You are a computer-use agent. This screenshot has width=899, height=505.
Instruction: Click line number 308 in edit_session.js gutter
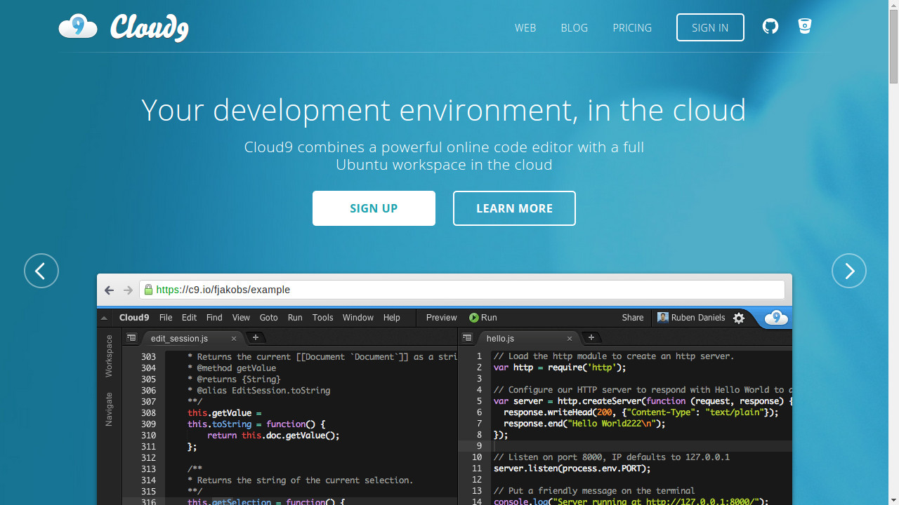pyautogui.click(x=148, y=413)
